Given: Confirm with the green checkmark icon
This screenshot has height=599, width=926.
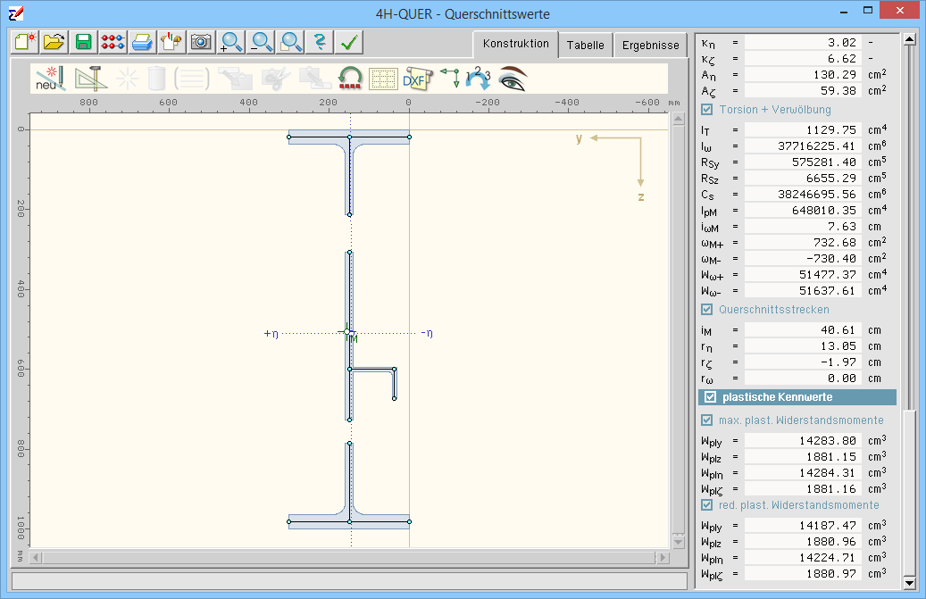Looking at the screenshot, I should 349,42.
